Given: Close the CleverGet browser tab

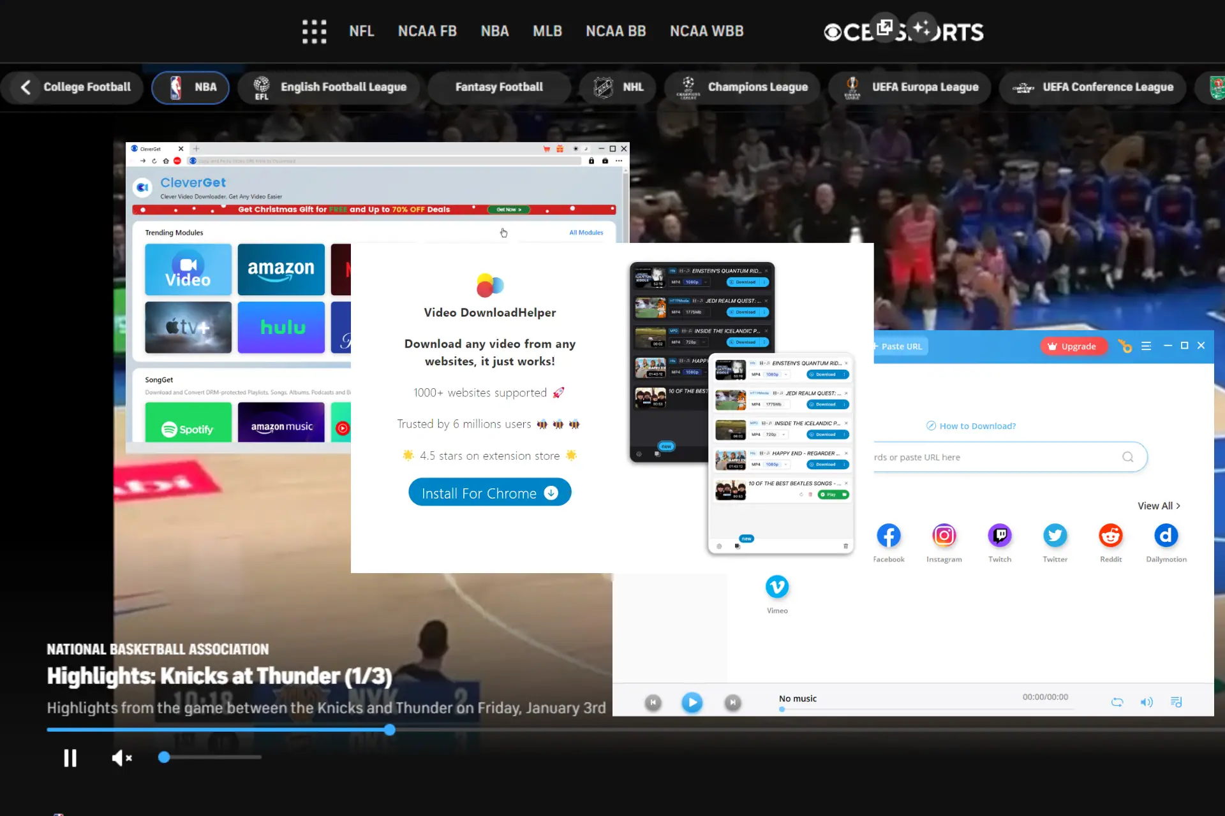Looking at the screenshot, I should coord(181,149).
